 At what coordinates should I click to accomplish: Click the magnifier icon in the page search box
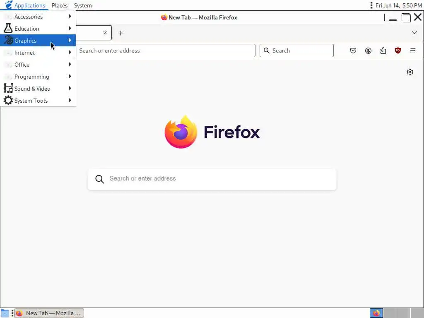[99, 179]
